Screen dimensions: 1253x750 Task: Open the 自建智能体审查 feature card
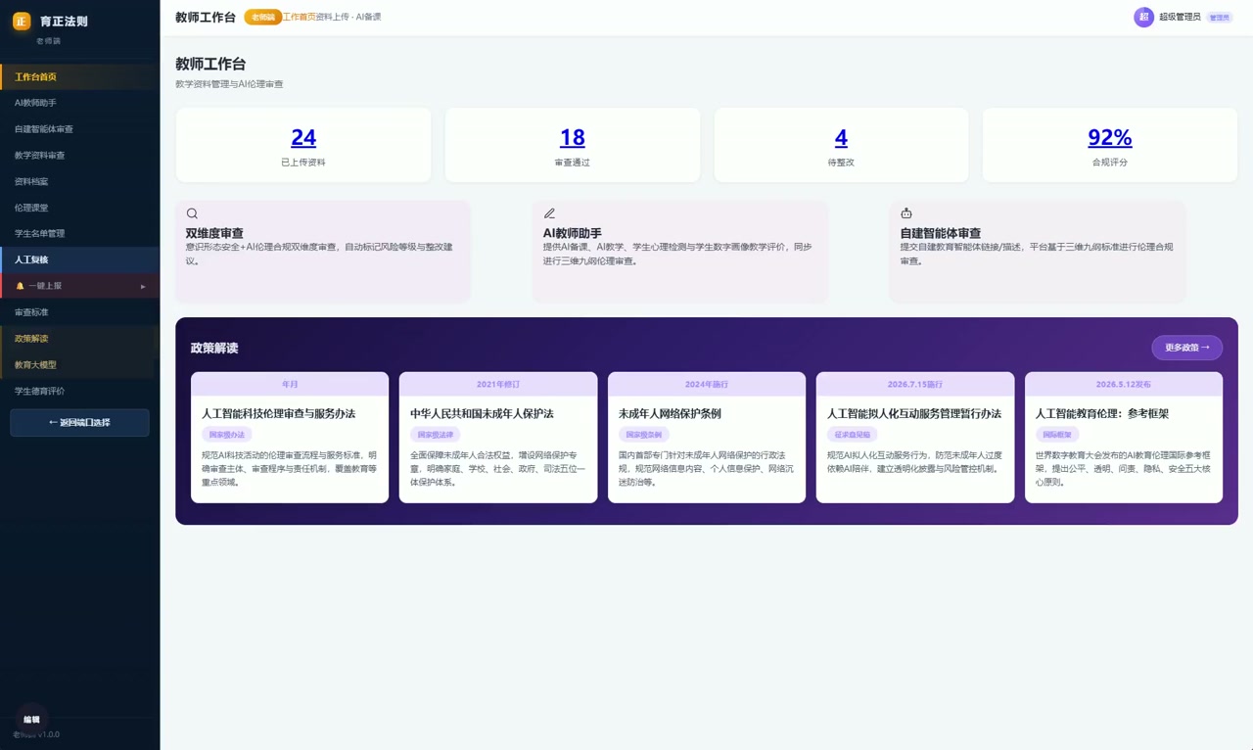coord(1038,252)
